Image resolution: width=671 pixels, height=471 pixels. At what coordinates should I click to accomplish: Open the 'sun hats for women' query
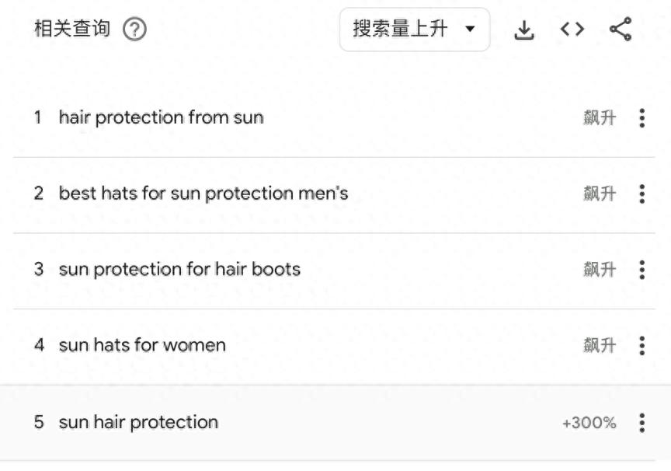coord(142,345)
